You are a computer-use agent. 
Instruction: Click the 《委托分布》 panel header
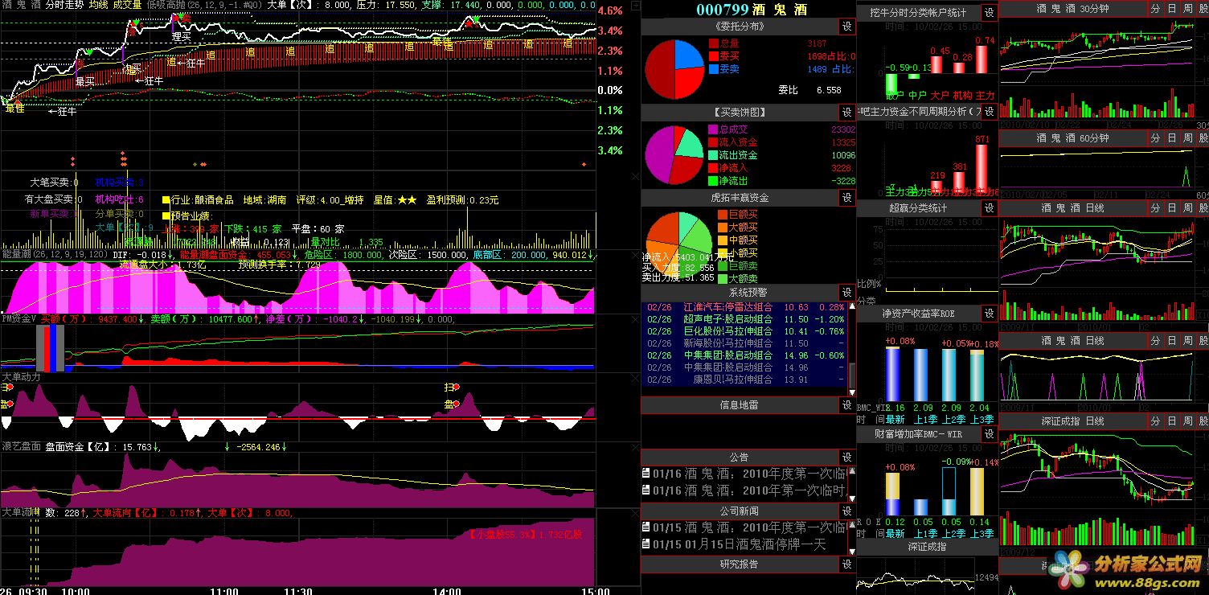pyautogui.click(x=740, y=27)
